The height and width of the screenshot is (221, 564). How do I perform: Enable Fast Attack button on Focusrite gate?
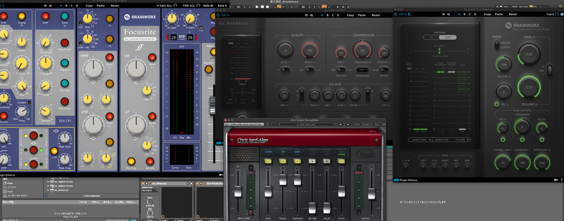pyautogui.click(x=65, y=43)
